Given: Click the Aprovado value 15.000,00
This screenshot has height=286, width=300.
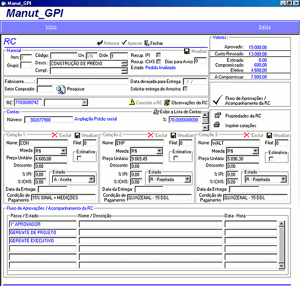Looking at the screenshot, I should point(257,47).
